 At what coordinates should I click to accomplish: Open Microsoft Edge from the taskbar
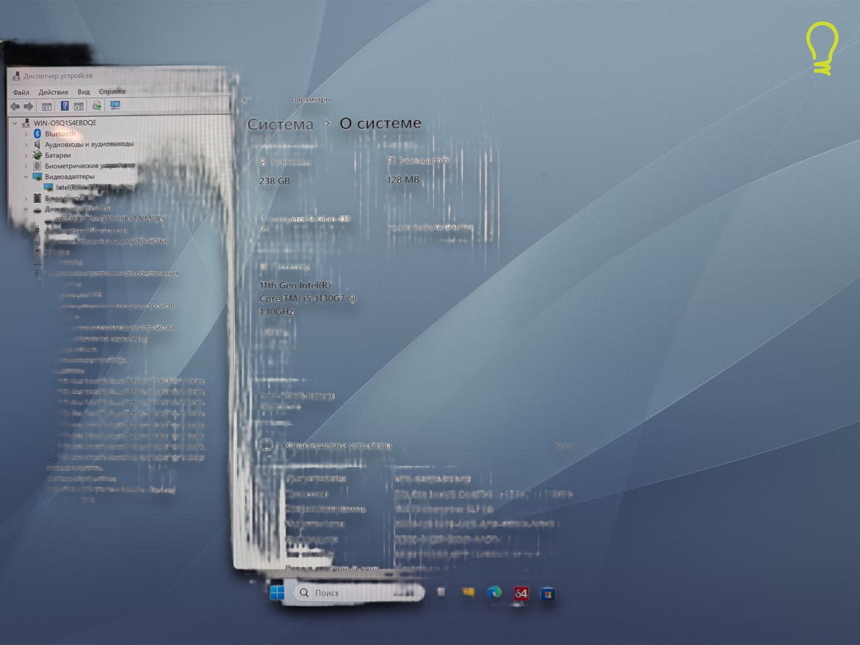click(494, 593)
